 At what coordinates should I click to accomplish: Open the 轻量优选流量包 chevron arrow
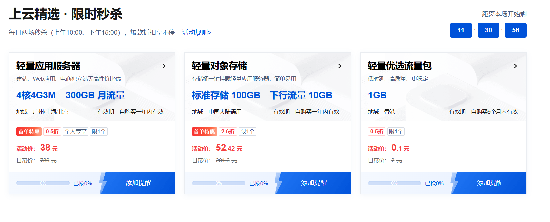coord(515,66)
